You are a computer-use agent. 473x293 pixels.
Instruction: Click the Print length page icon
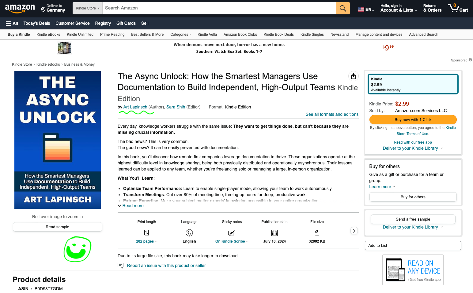[x=147, y=233]
